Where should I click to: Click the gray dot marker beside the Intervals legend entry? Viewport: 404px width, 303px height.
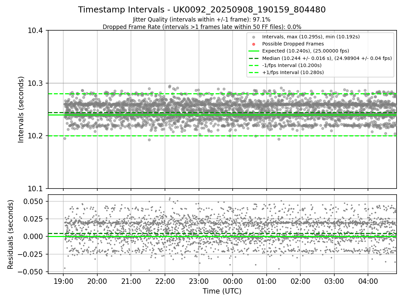pyautogui.click(x=254, y=37)
